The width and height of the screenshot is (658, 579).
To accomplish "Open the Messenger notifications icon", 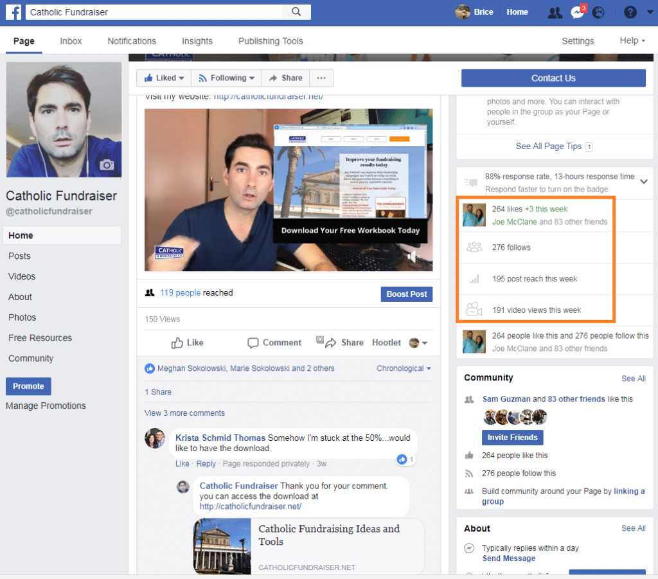I will click(x=576, y=12).
